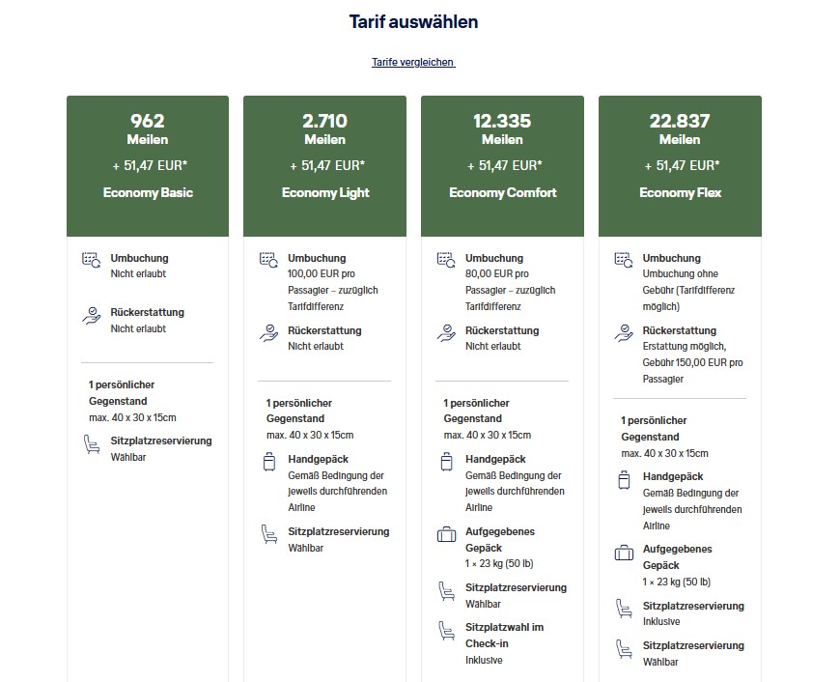Viewport: 840px width, 682px height.
Task: Click Handgepäck suitcase icon in Economy Comfort
Action: pyautogui.click(x=446, y=463)
